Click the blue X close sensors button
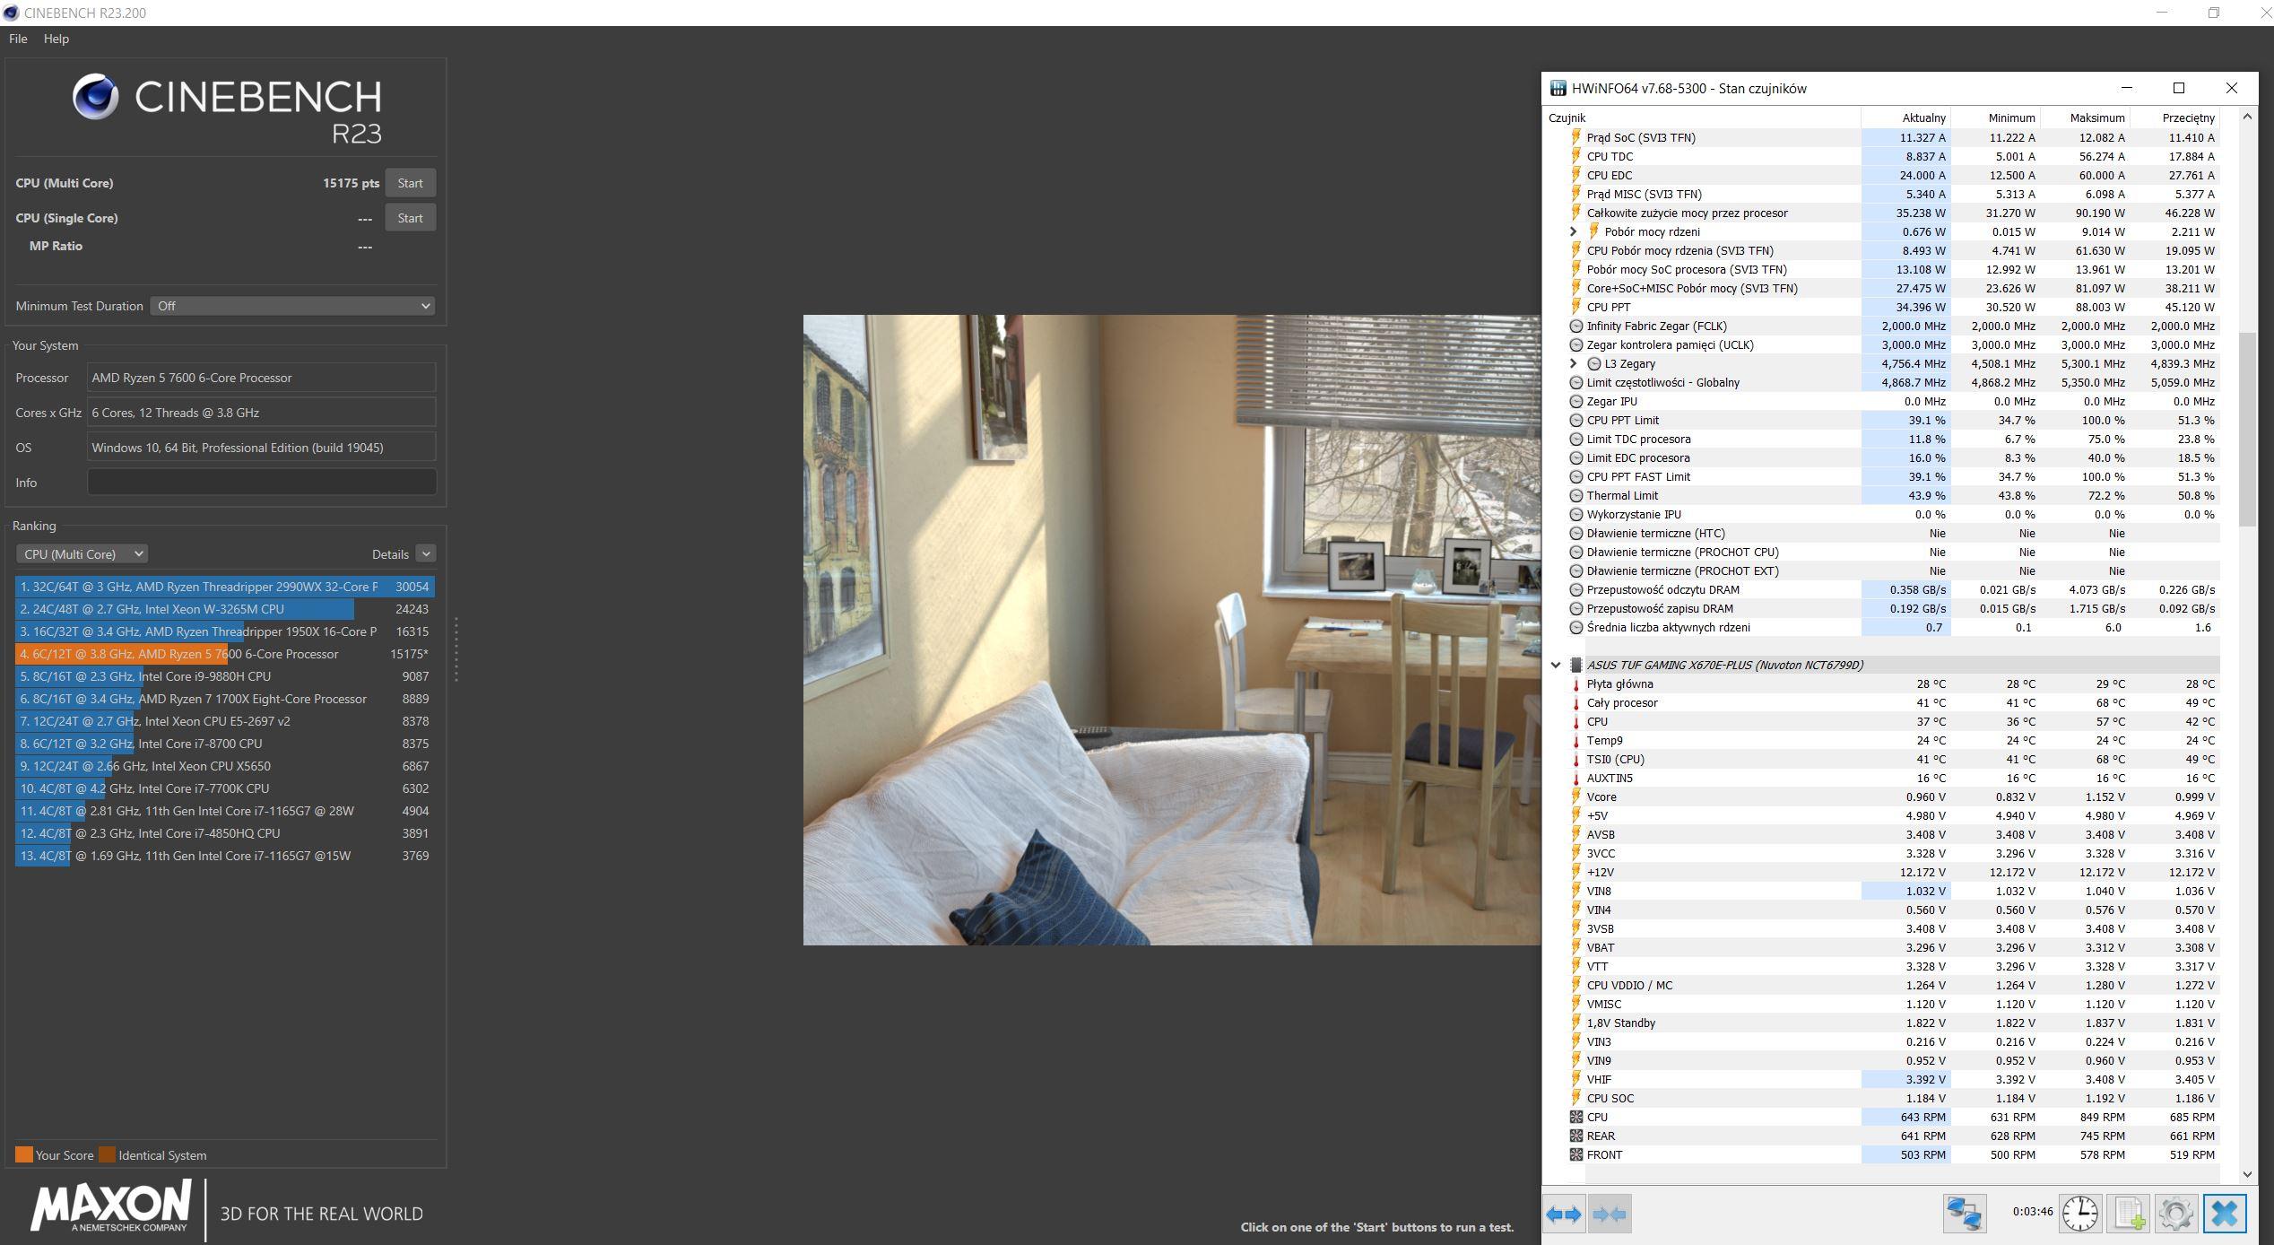2274x1245 pixels. [2225, 1215]
